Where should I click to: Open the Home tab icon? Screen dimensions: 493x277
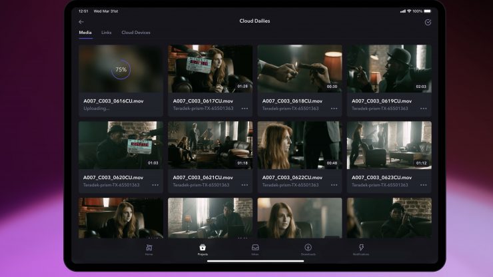click(149, 248)
